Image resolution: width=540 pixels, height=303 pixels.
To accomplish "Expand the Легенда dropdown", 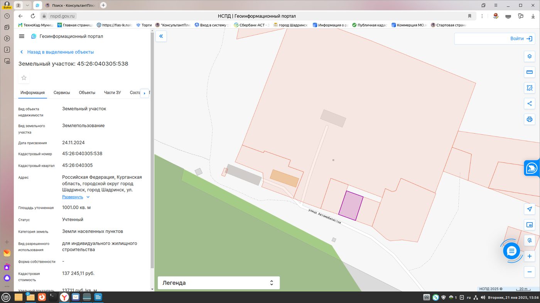I will [x=219, y=283].
